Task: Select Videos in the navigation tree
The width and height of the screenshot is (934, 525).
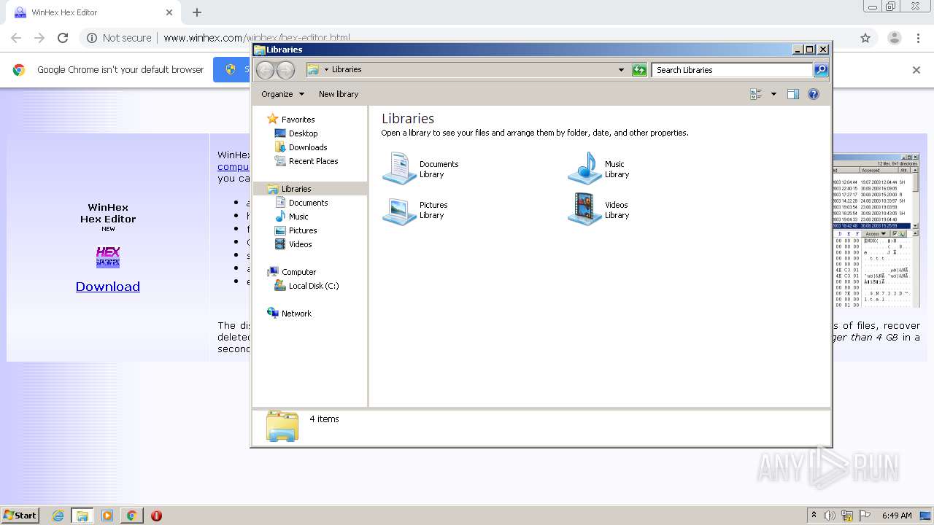Action: click(x=300, y=244)
